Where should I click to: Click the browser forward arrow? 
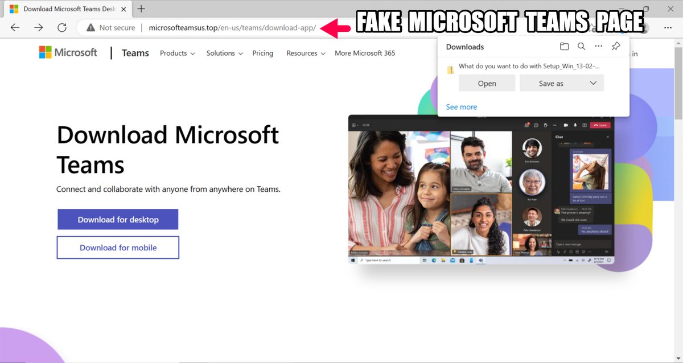39,27
